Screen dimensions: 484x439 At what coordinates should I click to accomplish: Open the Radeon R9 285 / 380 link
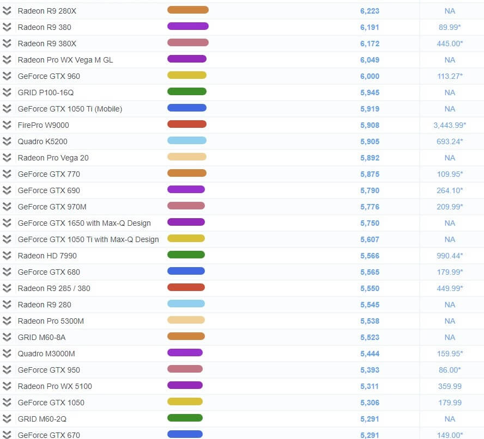click(x=54, y=289)
